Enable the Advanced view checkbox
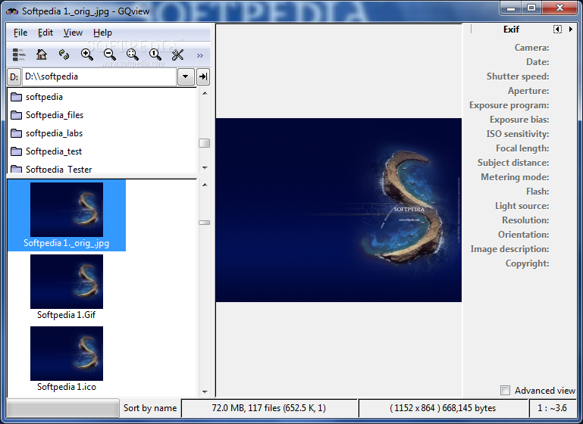Viewport: 583px width, 424px height. click(x=505, y=390)
